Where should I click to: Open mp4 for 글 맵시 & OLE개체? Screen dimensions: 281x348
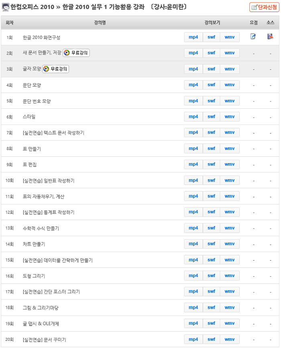193,323
